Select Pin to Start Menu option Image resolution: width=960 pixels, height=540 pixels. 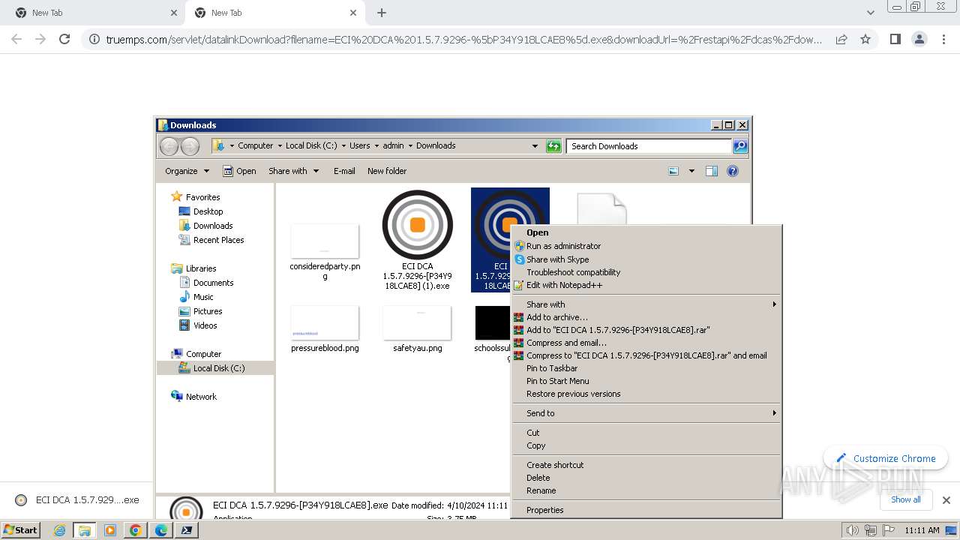coord(557,381)
